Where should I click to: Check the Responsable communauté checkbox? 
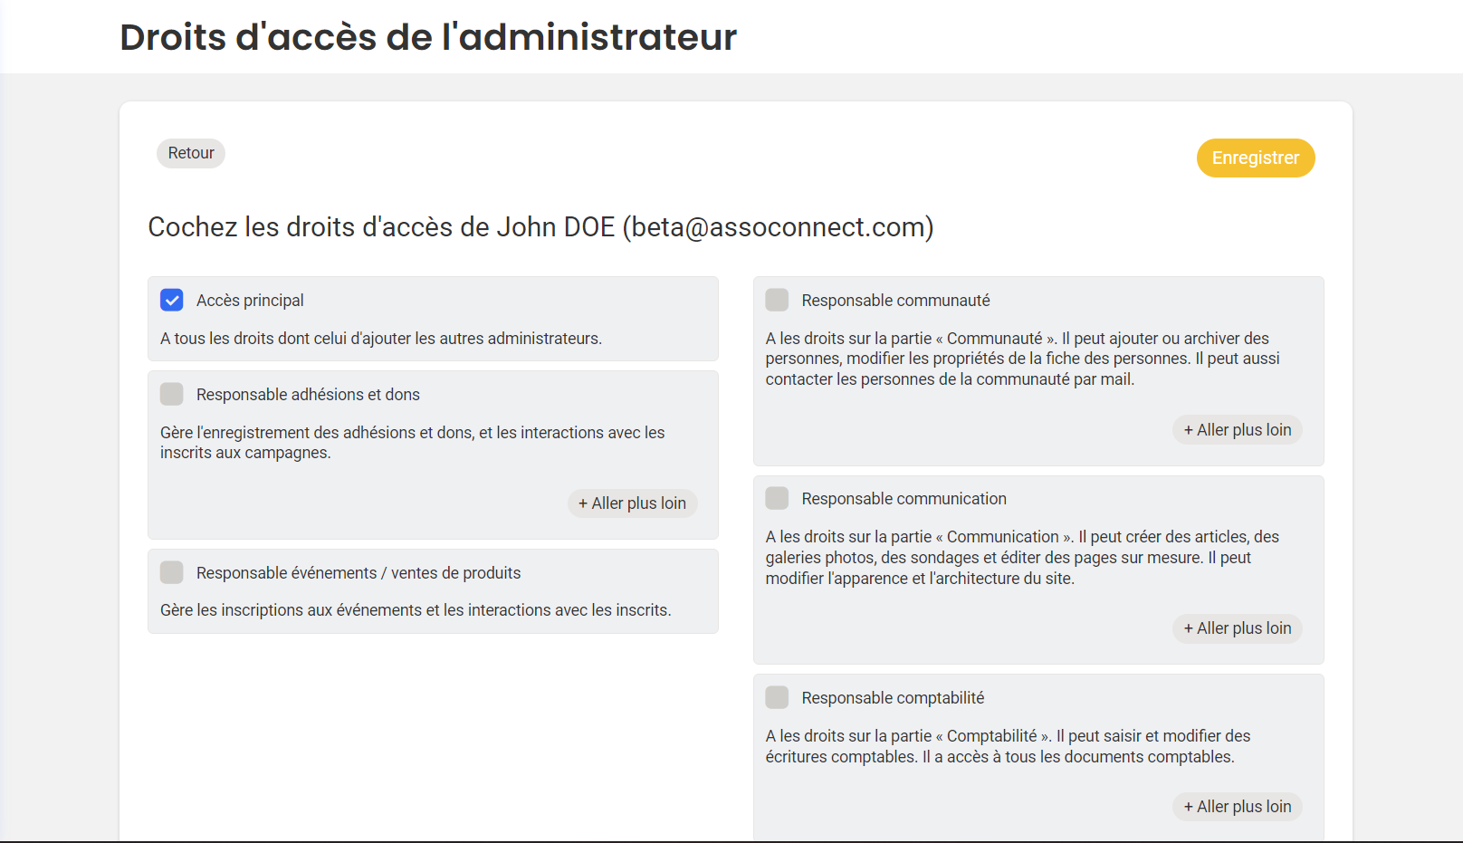click(777, 300)
